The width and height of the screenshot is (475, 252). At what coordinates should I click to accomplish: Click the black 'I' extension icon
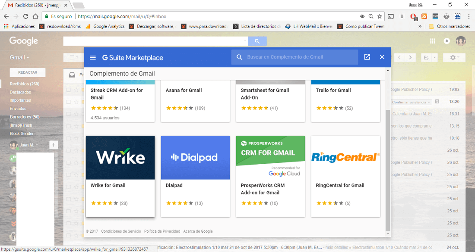[402, 16]
